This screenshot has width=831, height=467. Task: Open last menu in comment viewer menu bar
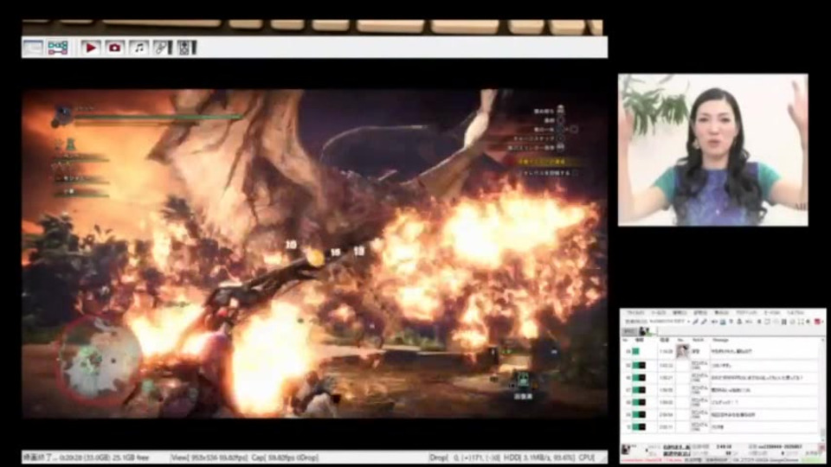(x=796, y=313)
